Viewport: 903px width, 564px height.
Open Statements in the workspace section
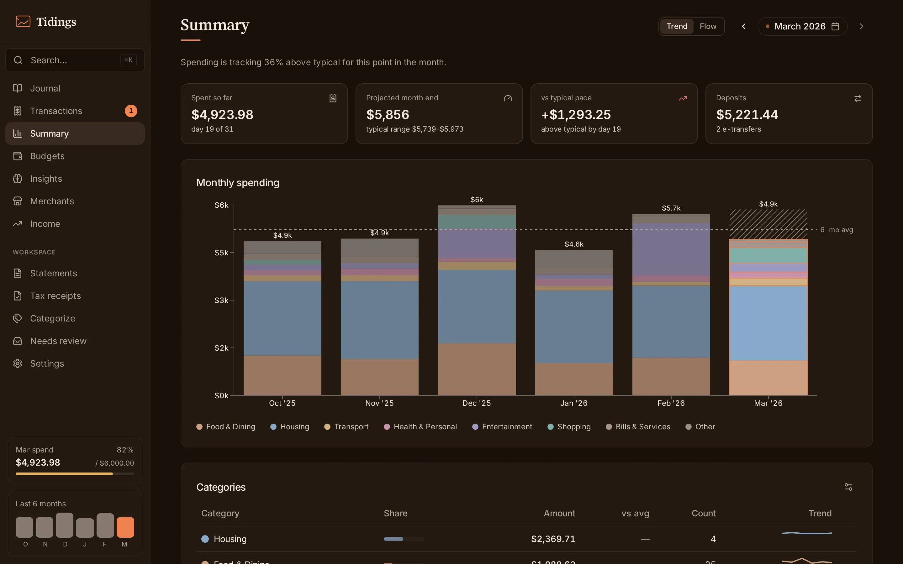[x=75, y=274]
